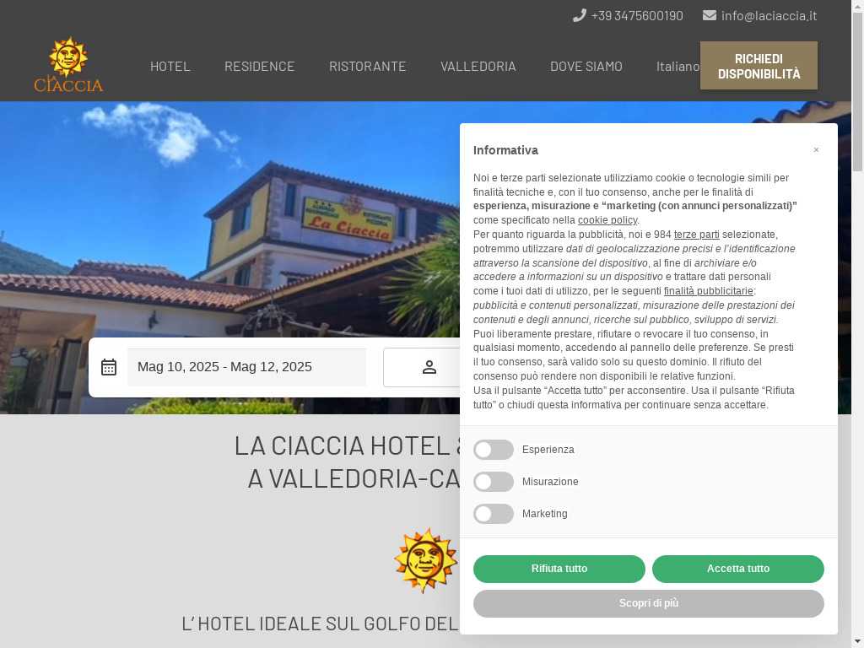This screenshot has height=648, width=864.
Task: Open the date range picker field
Action: click(246, 367)
